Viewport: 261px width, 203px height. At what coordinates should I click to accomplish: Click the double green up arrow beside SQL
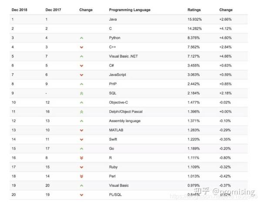point(81,93)
